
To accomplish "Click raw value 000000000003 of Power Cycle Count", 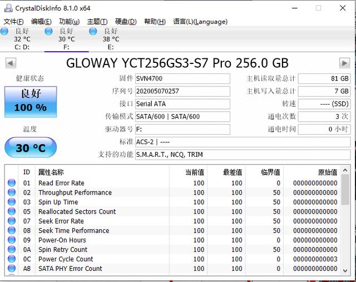I will point(315,259).
